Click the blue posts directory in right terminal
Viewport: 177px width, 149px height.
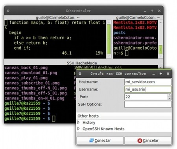coord(120,33)
